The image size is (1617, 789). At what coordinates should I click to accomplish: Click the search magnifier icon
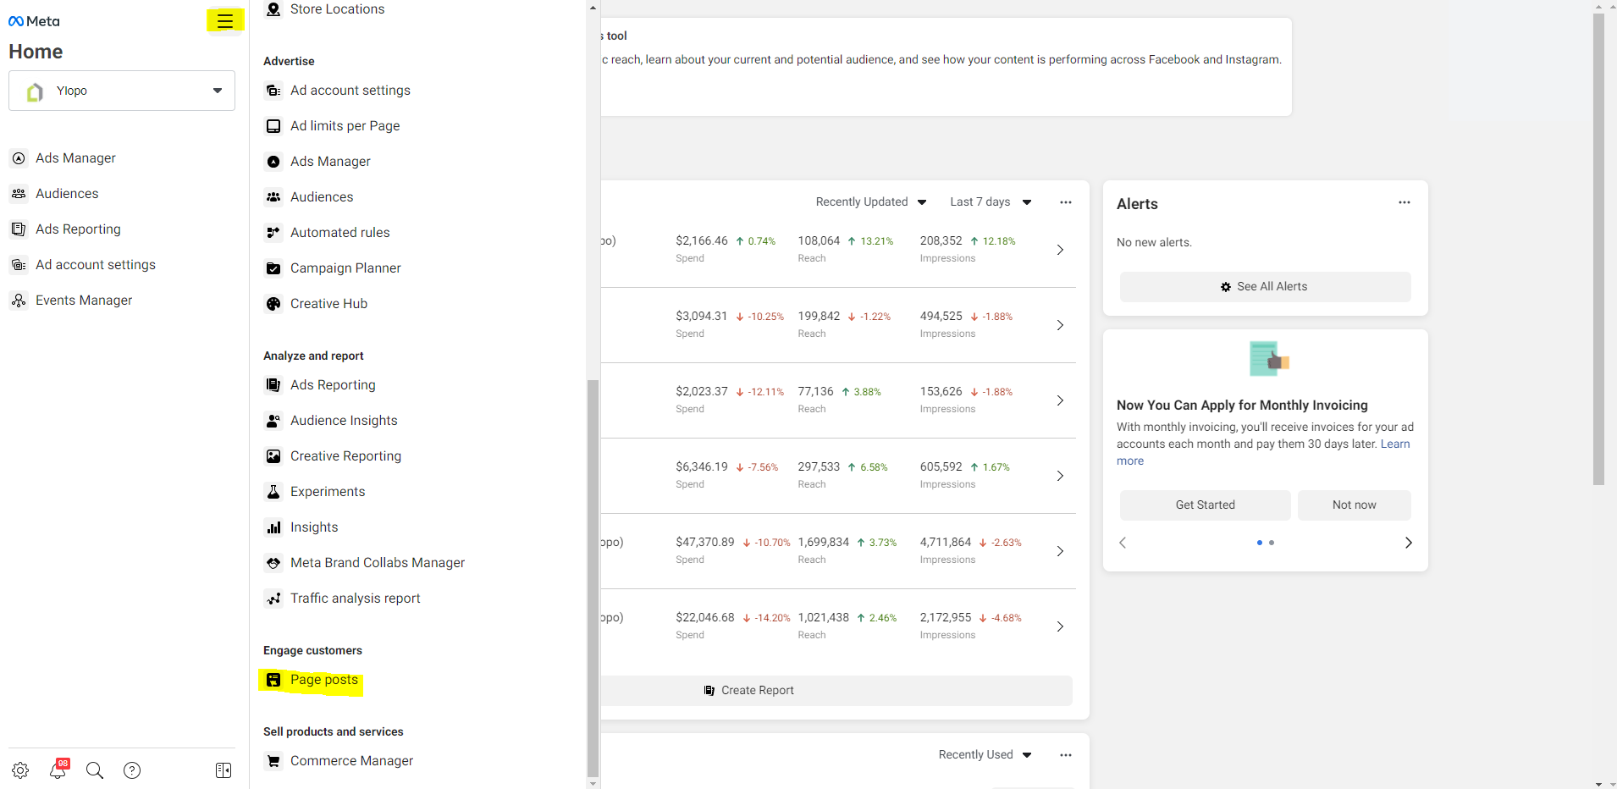point(95,770)
